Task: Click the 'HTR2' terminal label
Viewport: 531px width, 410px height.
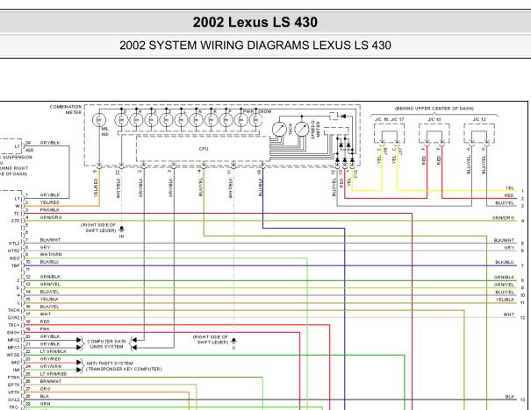Action: coord(14,251)
